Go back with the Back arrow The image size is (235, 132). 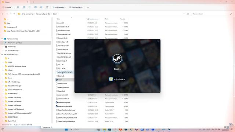[3, 14]
